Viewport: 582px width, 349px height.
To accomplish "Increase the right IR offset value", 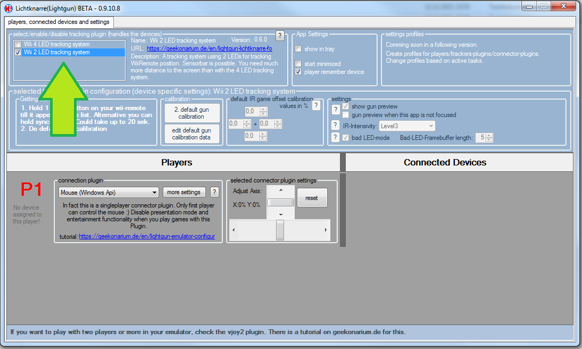I will tap(278, 121).
